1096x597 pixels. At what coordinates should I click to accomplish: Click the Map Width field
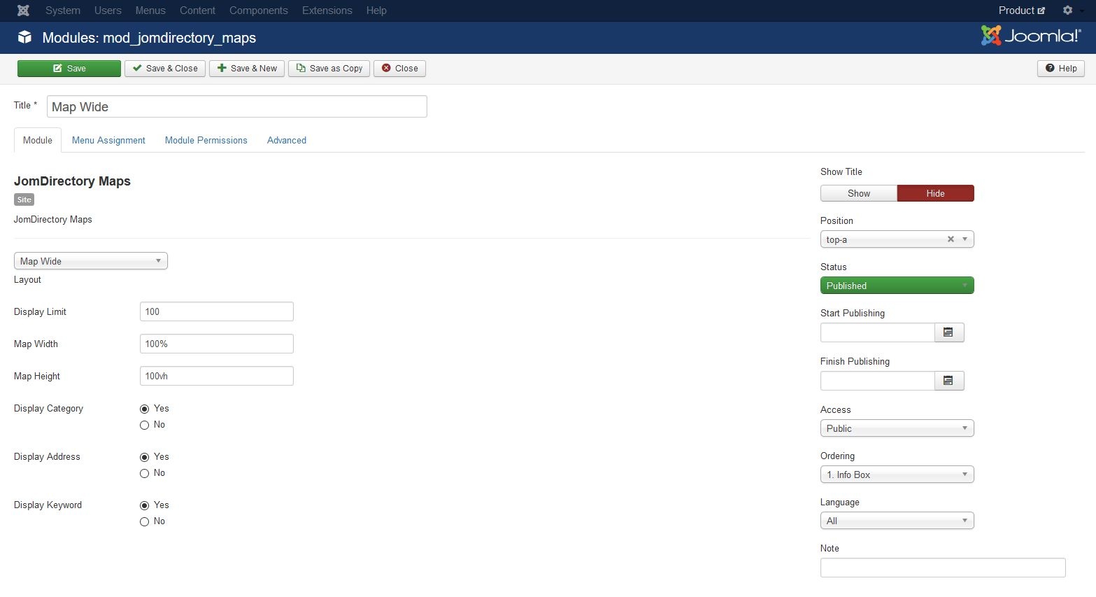point(217,344)
